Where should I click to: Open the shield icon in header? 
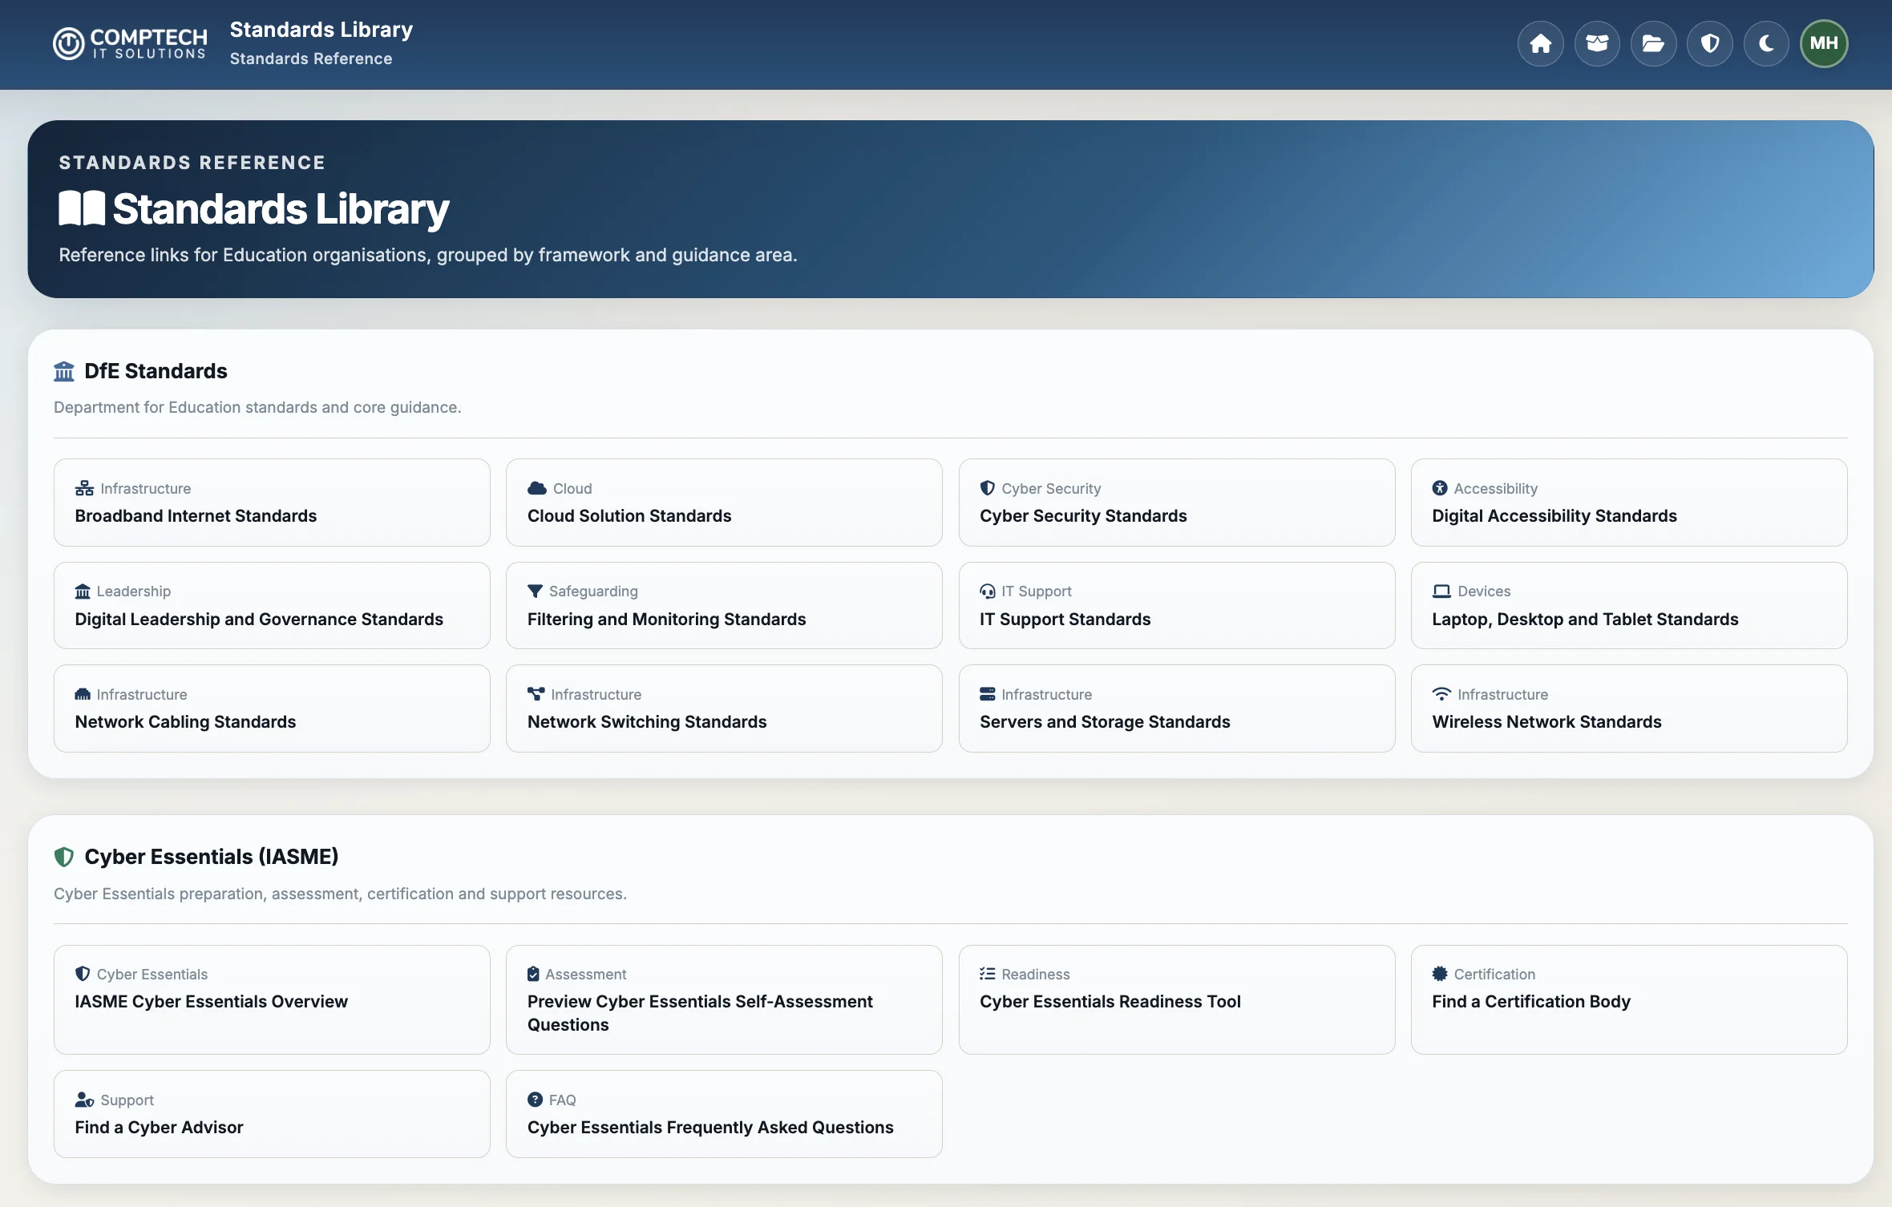click(x=1710, y=43)
